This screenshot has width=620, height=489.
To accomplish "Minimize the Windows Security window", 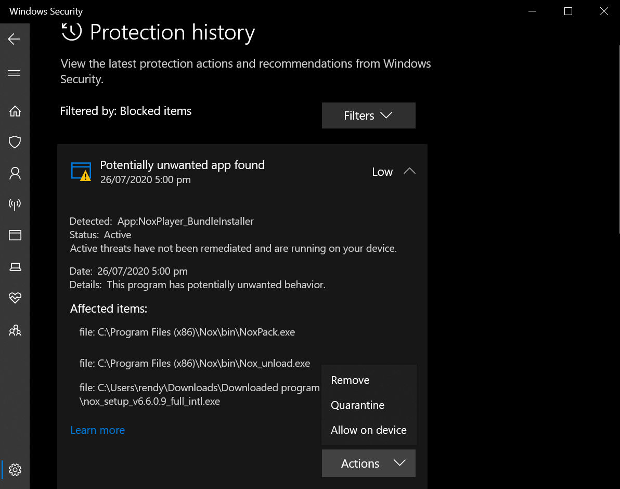I will pyautogui.click(x=532, y=11).
